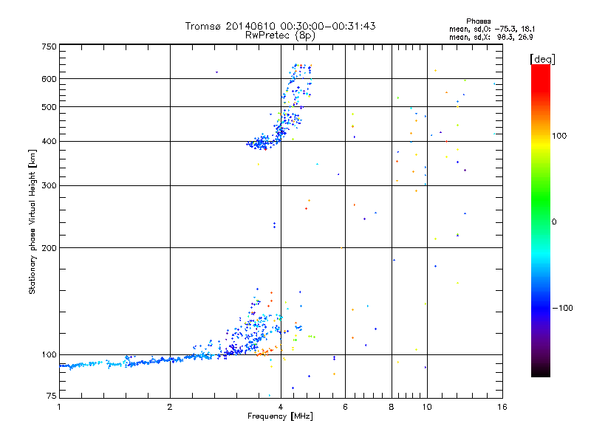
Task: Click the y-axis tick label '100'
Action: 49,354
